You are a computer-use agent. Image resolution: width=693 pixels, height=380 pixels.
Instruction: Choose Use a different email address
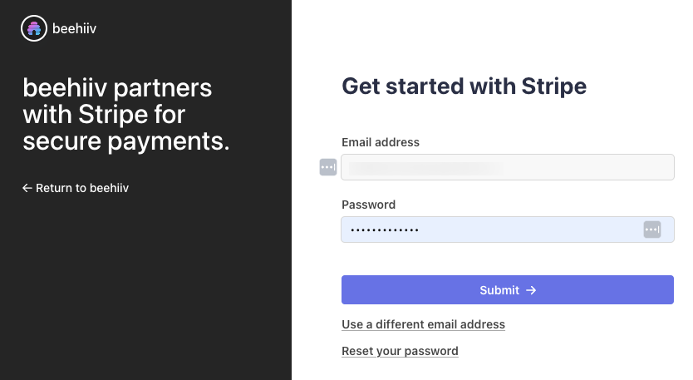[423, 324]
